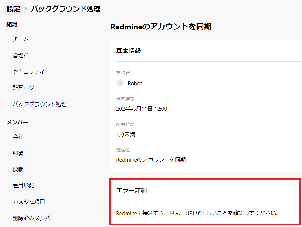The height and width of the screenshot is (227, 302).
Task: Open the セキュリティ settings page
Action: click(29, 72)
